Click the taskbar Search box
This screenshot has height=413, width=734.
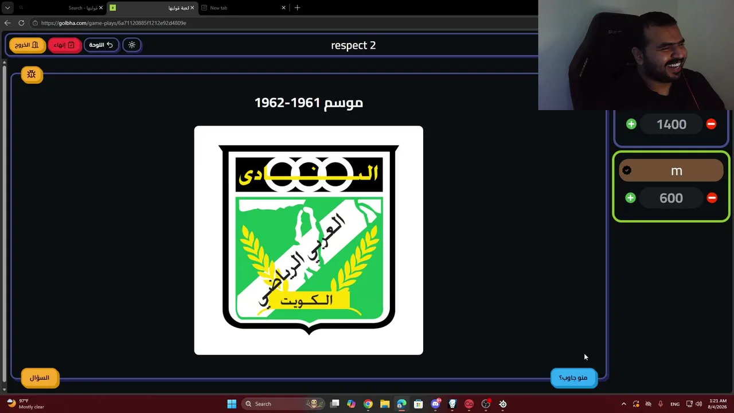point(282,404)
